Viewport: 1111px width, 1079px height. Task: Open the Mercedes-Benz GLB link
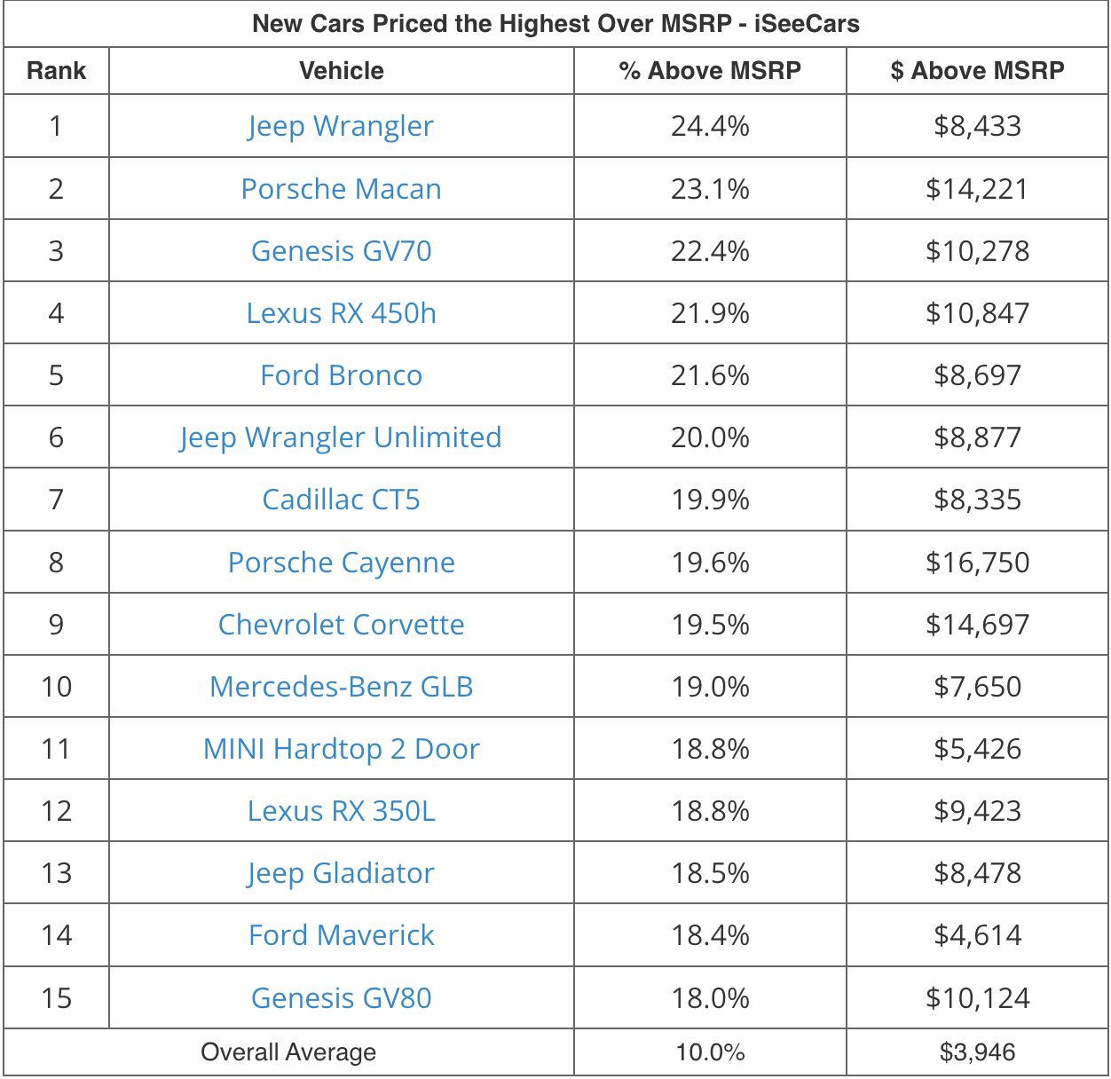[341, 687]
